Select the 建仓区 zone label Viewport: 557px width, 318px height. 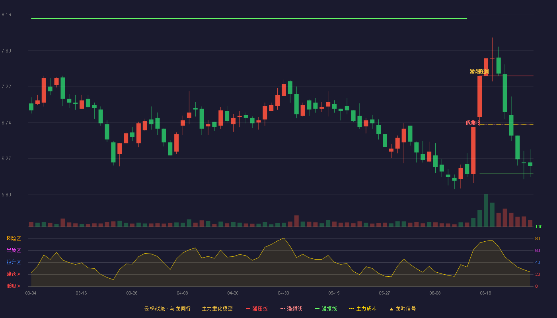click(14, 274)
